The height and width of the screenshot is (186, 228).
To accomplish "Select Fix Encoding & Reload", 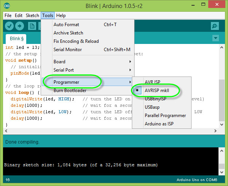I will [87, 41].
